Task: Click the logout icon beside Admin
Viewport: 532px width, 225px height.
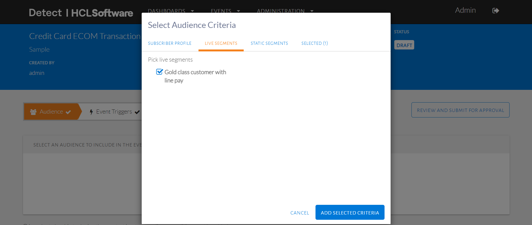Action: point(495,11)
